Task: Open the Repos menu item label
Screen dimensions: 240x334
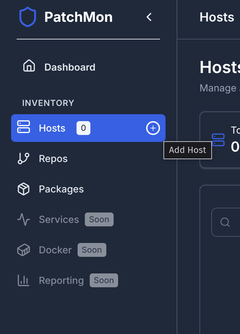Action: (x=53, y=159)
